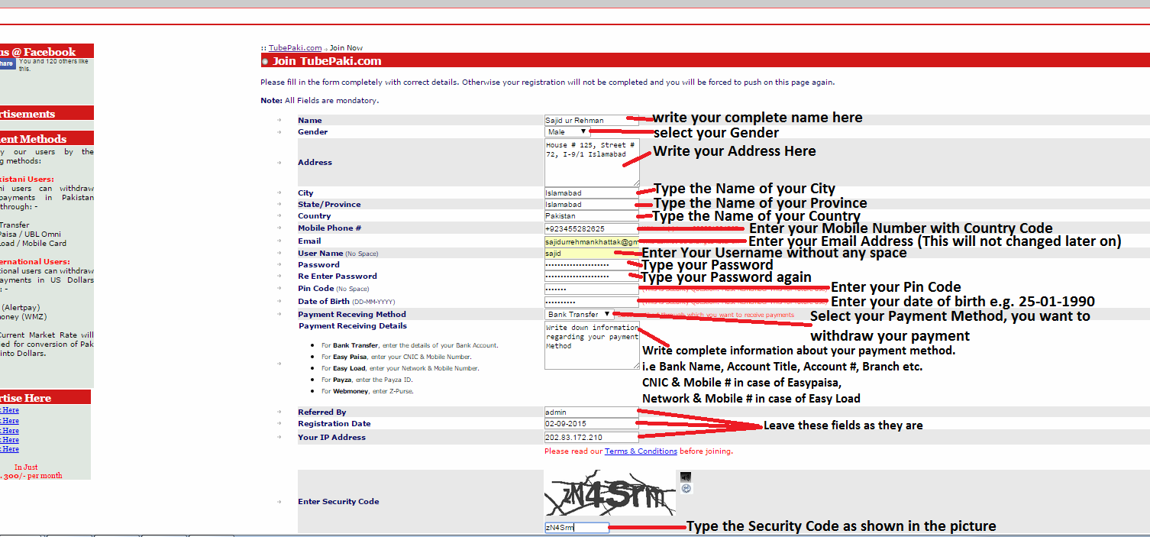Click the Easy Load instruction bullet
This screenshot has width=1150, height=537.
(x=400, y=368)
